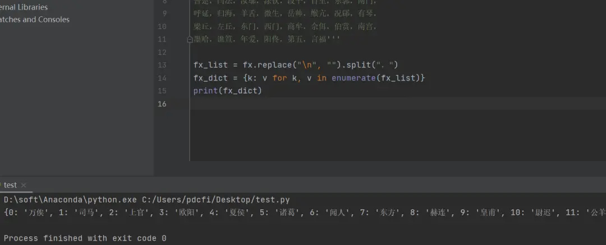Select the test tab in Run panel
This screenshot has width=606, height=245.
point(11,185)
